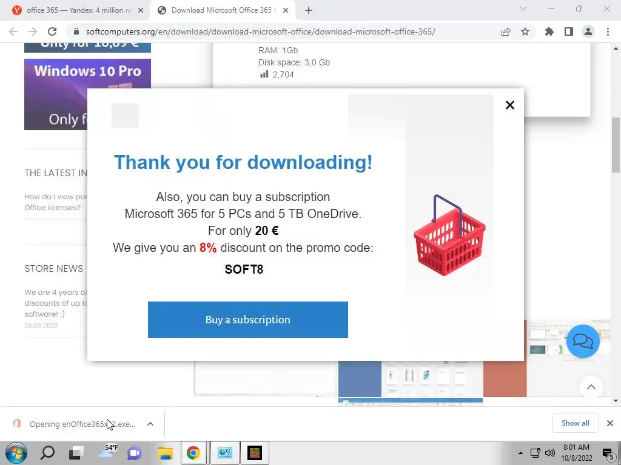Open the tab search dropdown arrow
This screenshot has width=621, height=465.
pyautogui.click(x=523, y=8)
